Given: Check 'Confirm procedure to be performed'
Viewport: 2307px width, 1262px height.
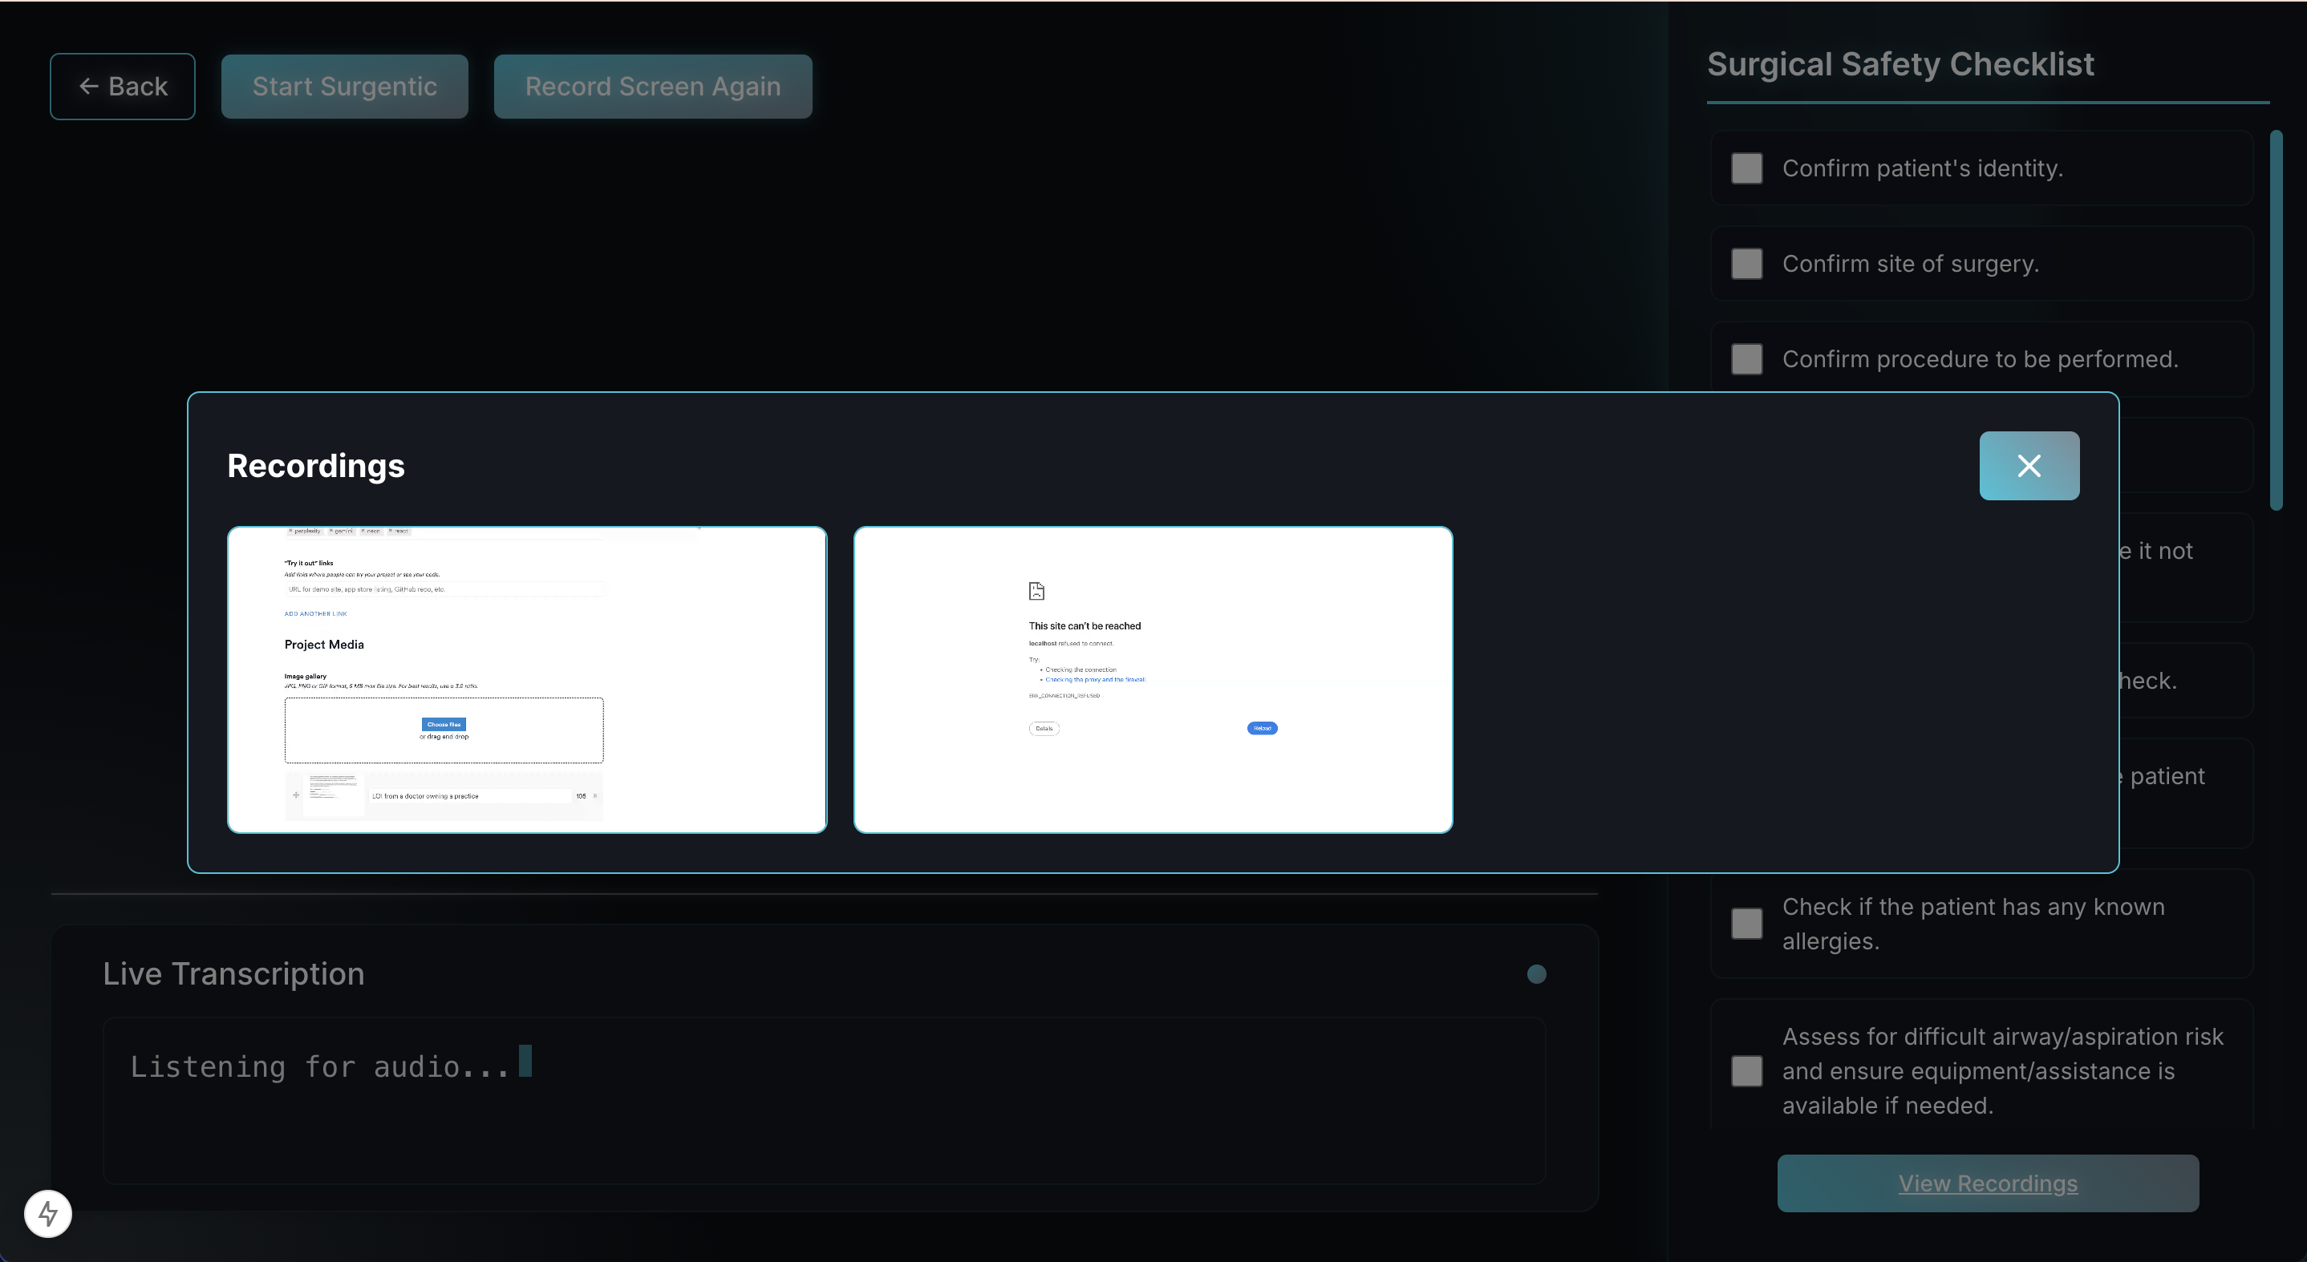Looking at the screenshot, I should click(1746, 359).
